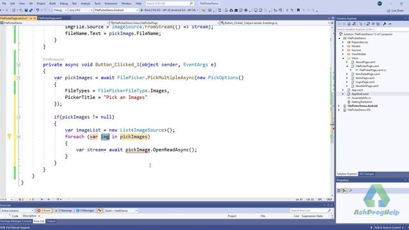Image resolution: width=409 pixels, height=230 pixels.
Task: Expand the Dependencies node
Action: [343, 42]
